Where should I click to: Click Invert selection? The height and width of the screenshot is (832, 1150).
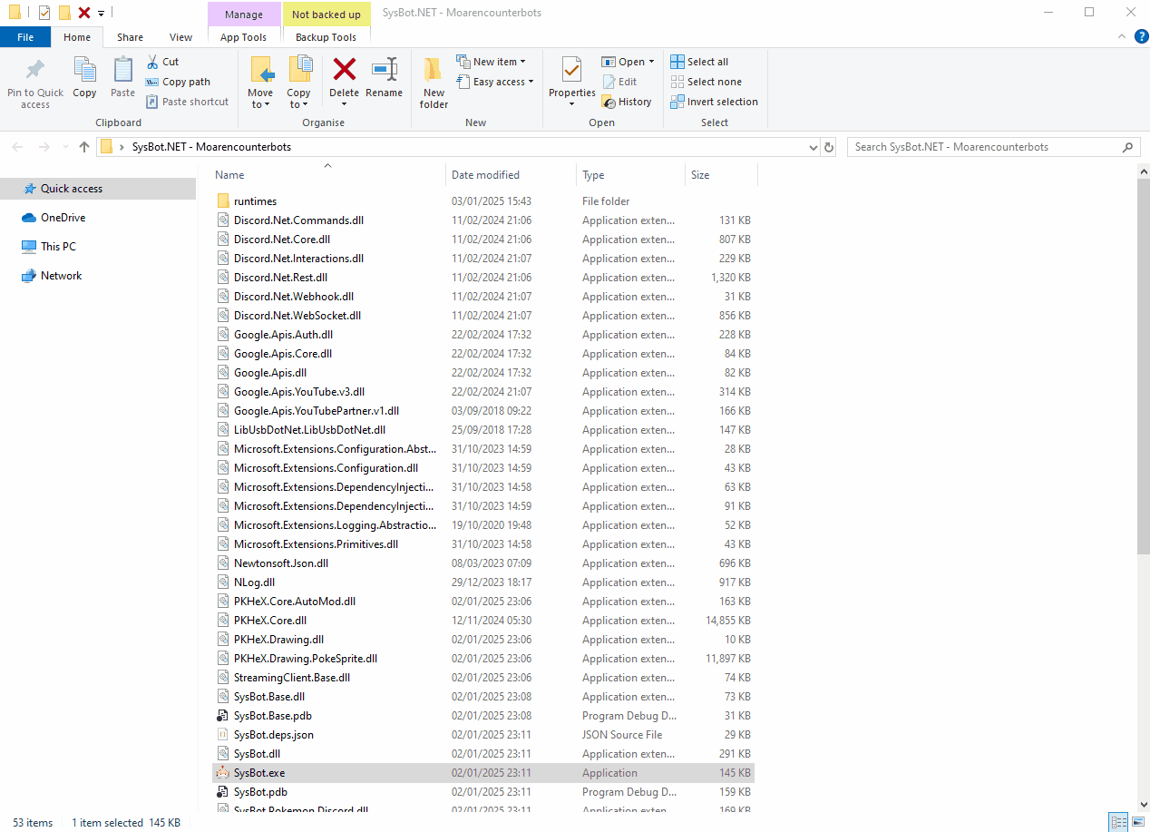pos(714,102)
